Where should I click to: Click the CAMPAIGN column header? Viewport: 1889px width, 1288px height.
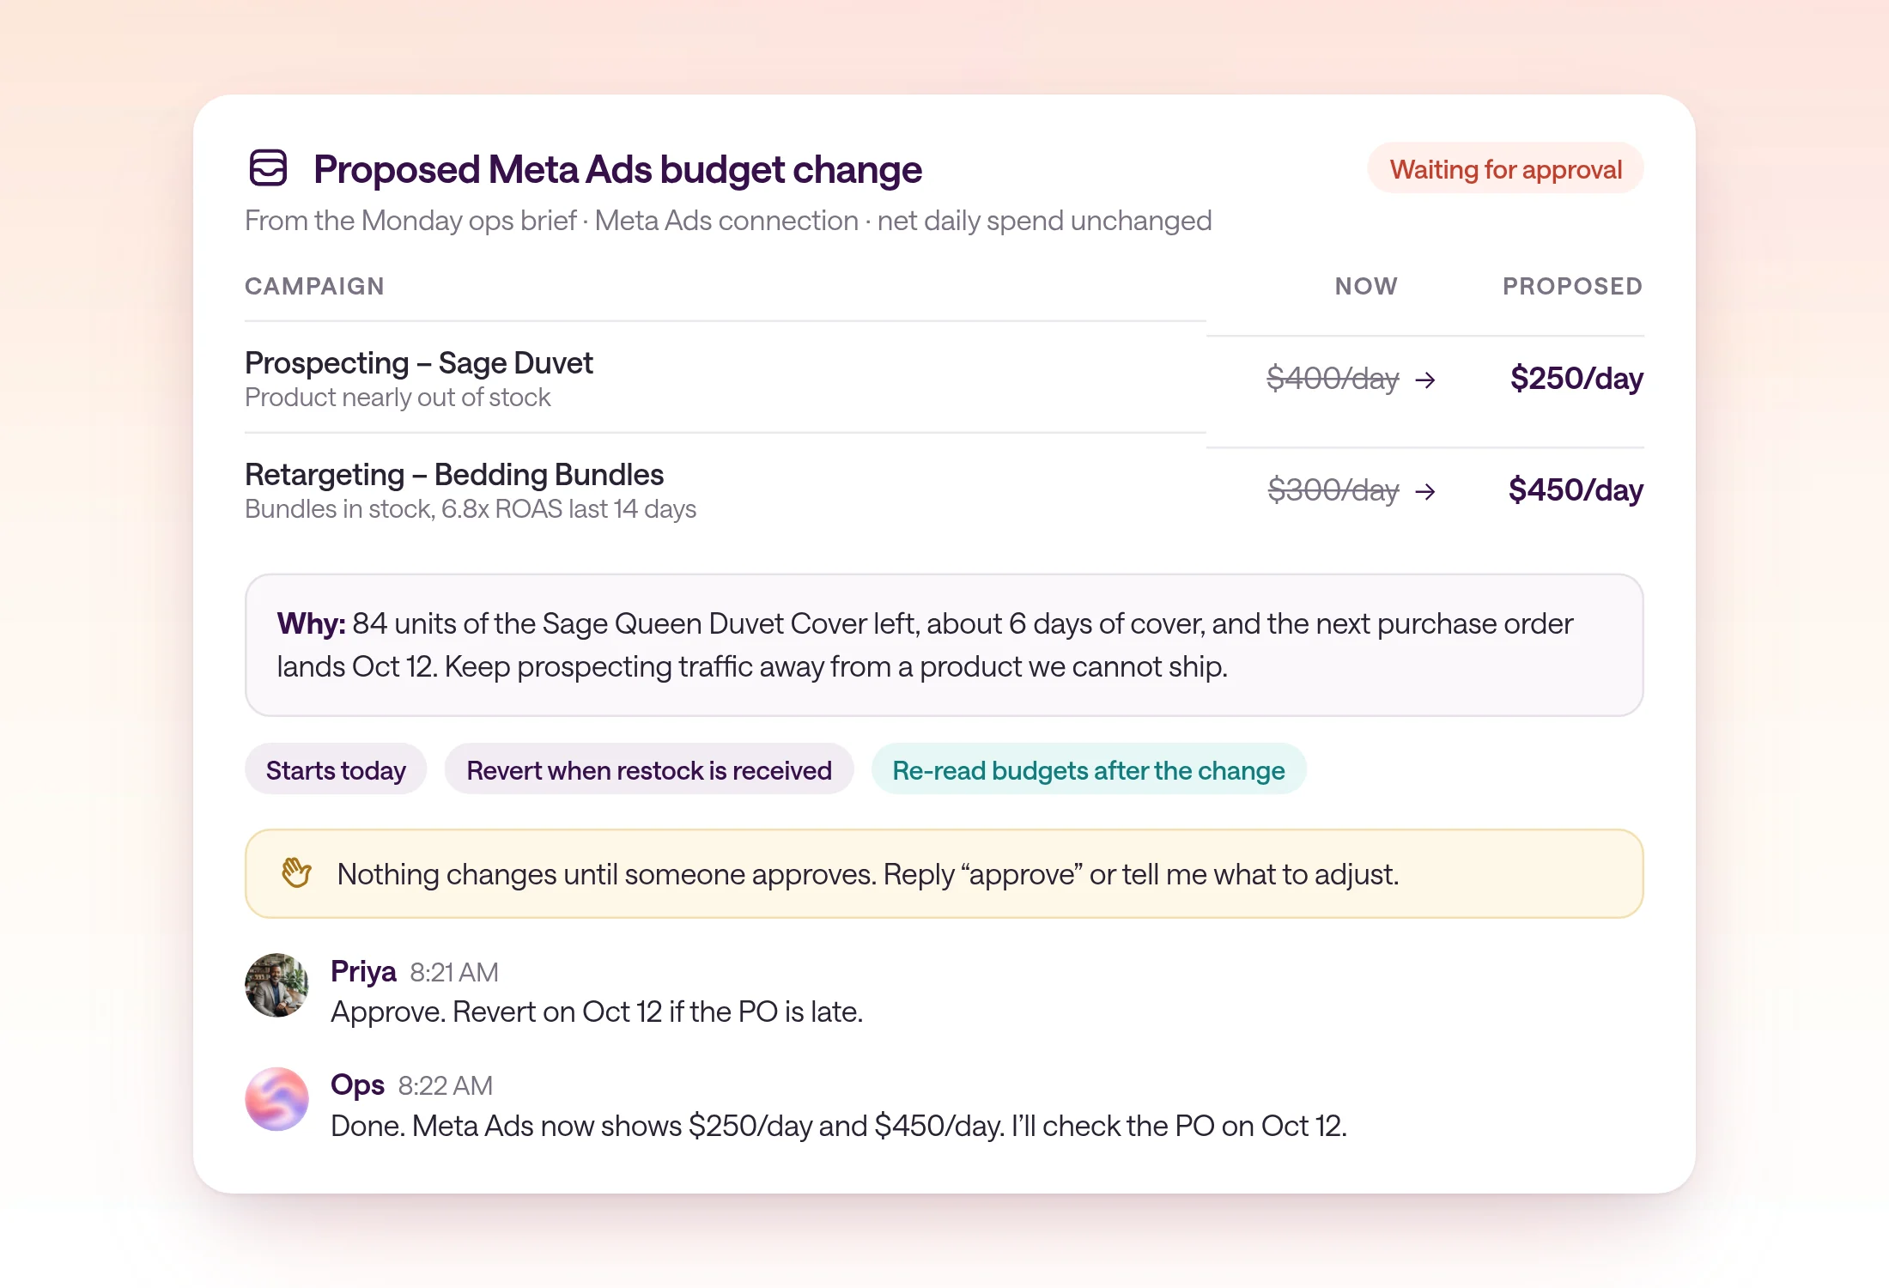pos(314,286)
